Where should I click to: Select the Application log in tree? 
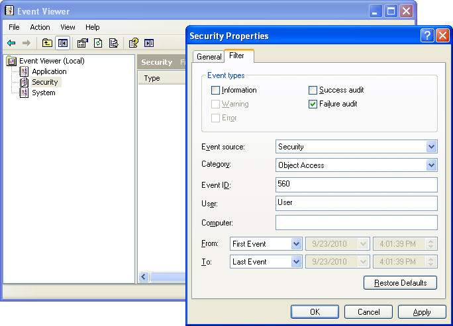point(49,71)
